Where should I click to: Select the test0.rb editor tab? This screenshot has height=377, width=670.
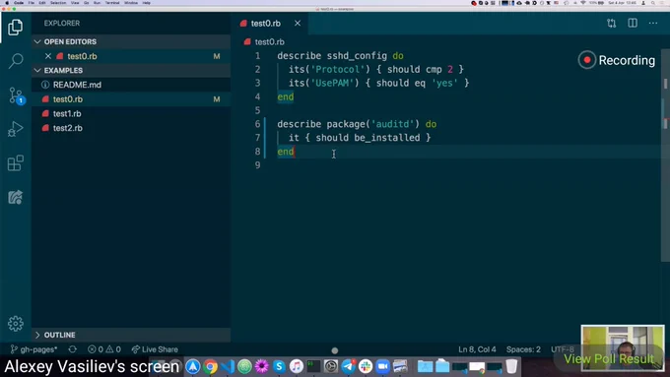point(265,24)
